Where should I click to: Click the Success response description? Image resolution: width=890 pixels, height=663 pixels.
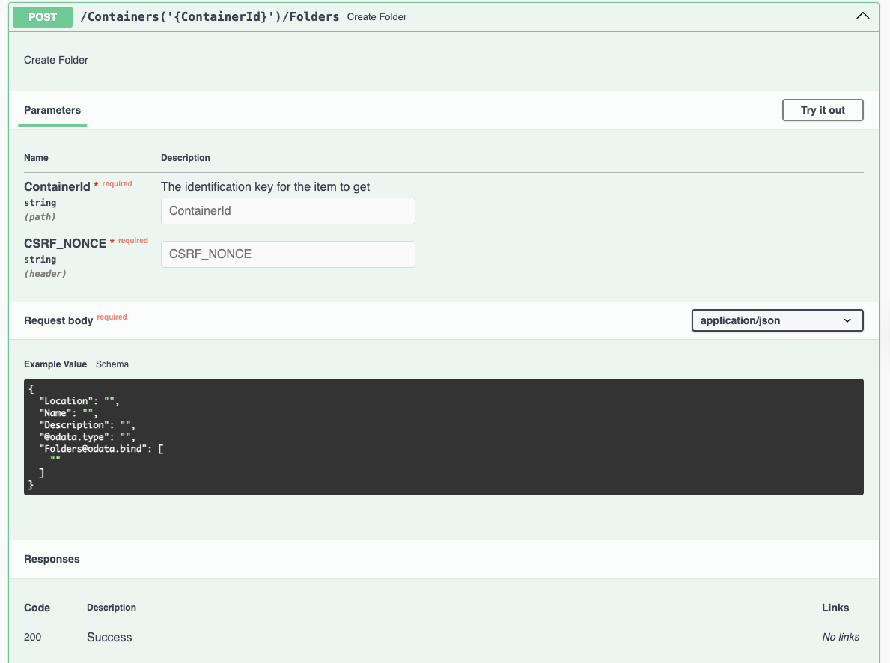[x=109, y=638]
